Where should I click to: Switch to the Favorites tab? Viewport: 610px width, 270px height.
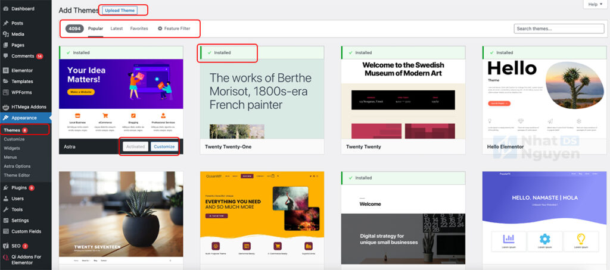(139, 29)
